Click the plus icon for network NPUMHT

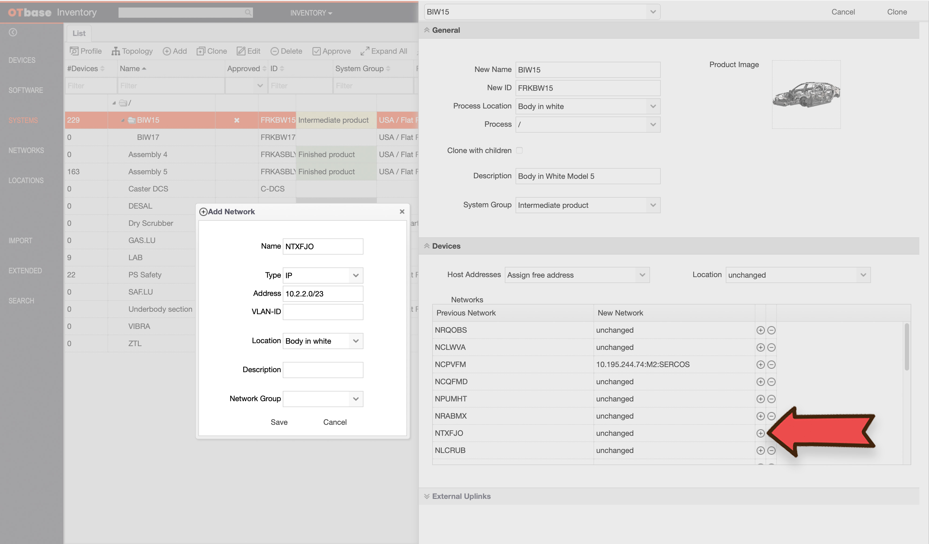(x=760, y=399)
